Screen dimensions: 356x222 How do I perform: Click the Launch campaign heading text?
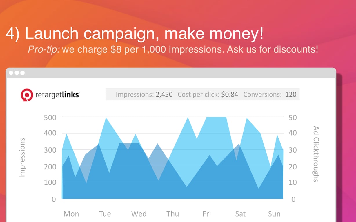coord(135,34)
